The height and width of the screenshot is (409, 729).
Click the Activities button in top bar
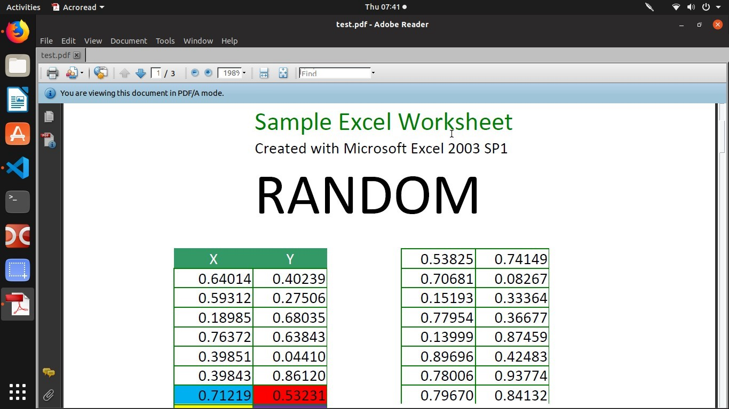pyautogui.click(x=23, y=7)
